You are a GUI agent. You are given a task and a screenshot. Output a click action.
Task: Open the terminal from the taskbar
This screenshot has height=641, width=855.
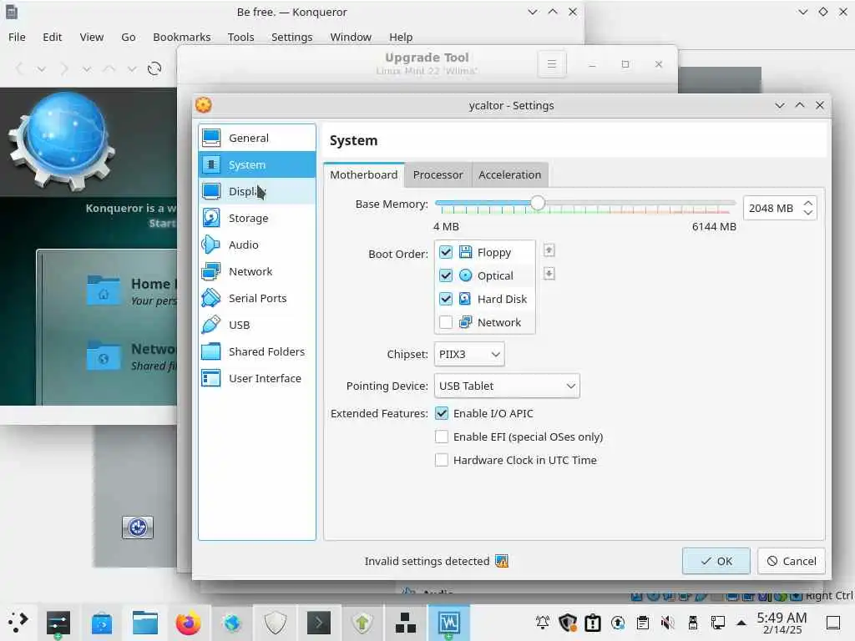pyautogui.click(x=318, y=623)
